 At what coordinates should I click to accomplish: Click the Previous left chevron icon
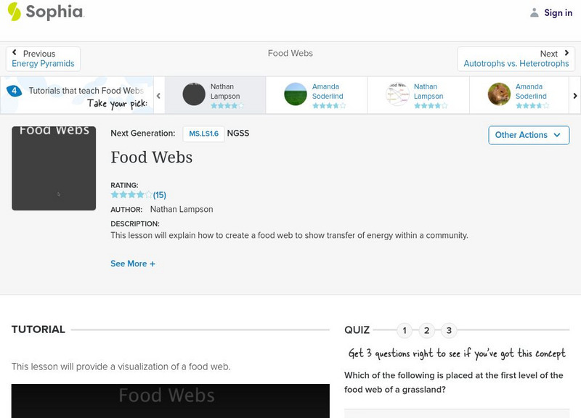pos(15,53)
